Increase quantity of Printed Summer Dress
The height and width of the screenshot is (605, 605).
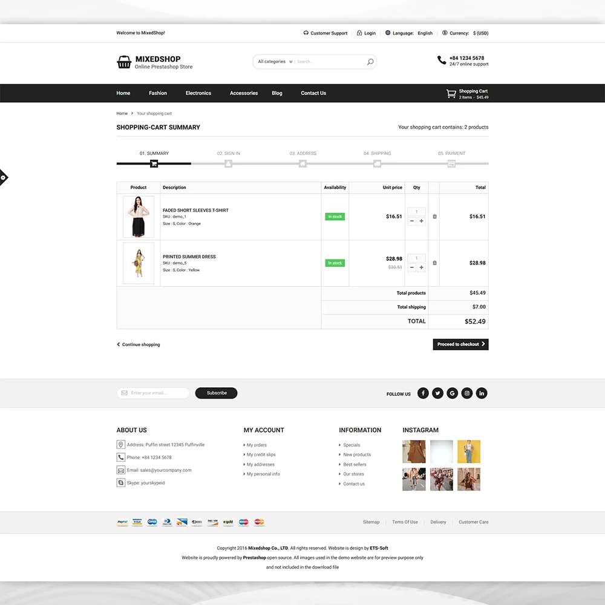pyautogui.click(x=421, y=267)
